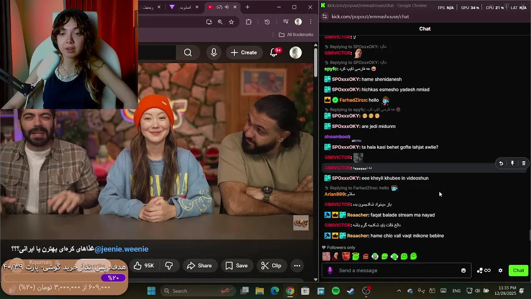Click the Kick chat scrollbar

[529, 235]
